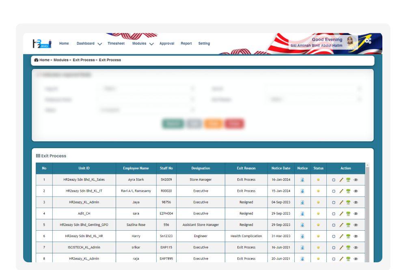This screenshot has width=399, height=270.
Task: Click the pencil edit icon for srikar
Action: pyautogui.click(x=341, y=247)
